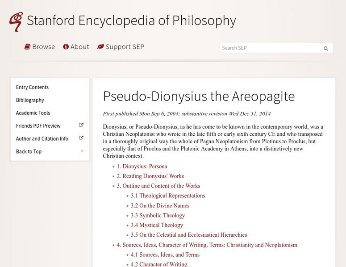
Task: Open the Browse menu
Action: click(x=40, y=47)
